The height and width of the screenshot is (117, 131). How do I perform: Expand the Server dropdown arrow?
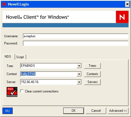pyautogui.click(x=79, y=82)
